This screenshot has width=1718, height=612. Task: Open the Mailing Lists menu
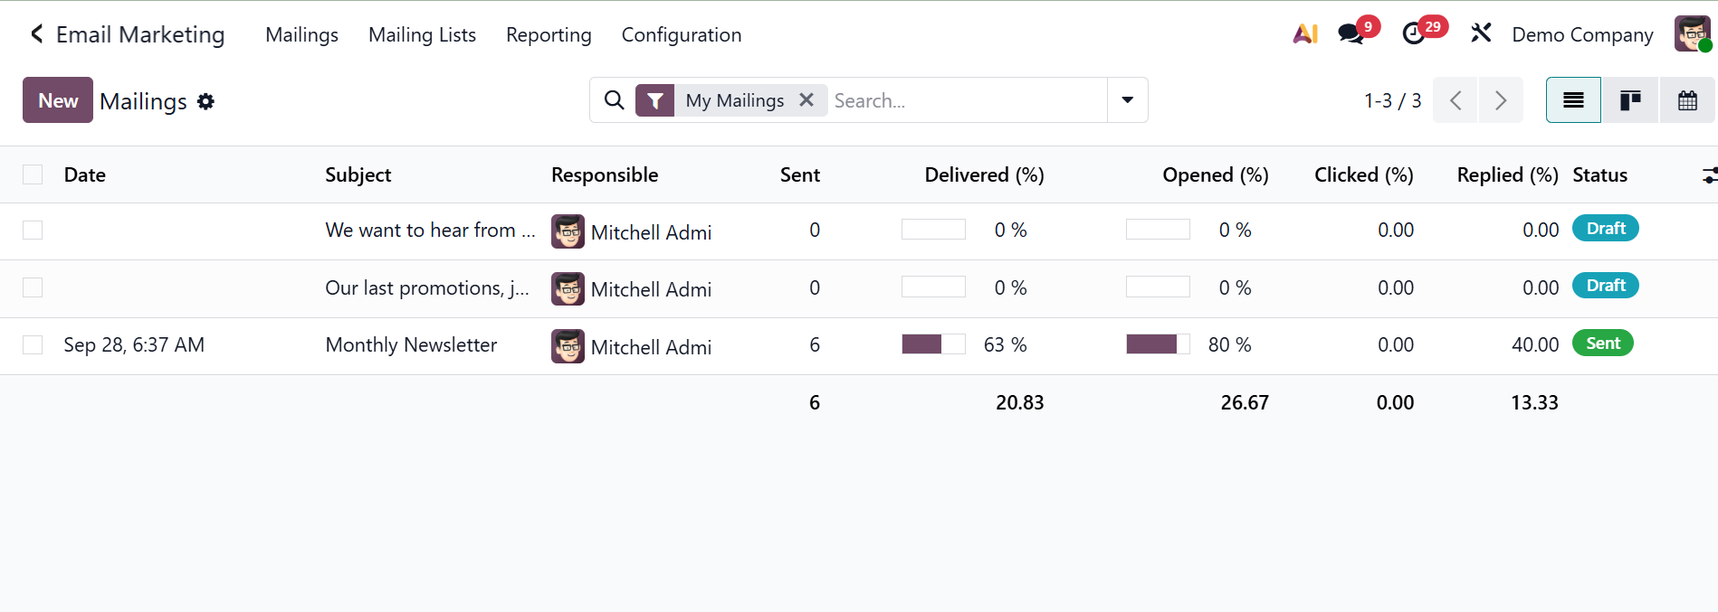tap(422, 34)
